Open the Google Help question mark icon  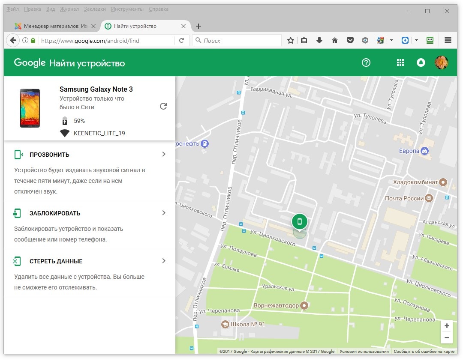pos(366,63)
